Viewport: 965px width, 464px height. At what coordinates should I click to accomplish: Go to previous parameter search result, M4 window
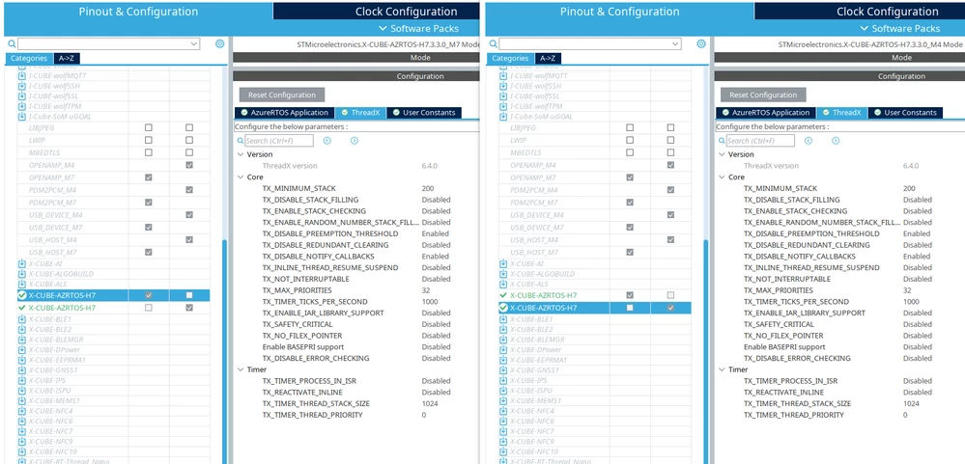(x=809, y=141)
